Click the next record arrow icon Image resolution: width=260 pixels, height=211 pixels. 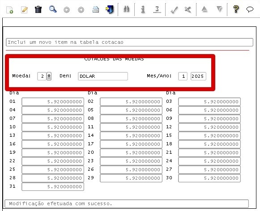point(81,10)
